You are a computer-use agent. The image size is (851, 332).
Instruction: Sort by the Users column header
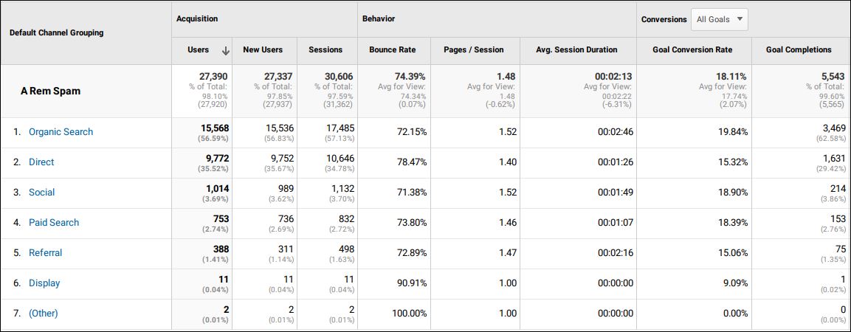(x=198, y=49)
